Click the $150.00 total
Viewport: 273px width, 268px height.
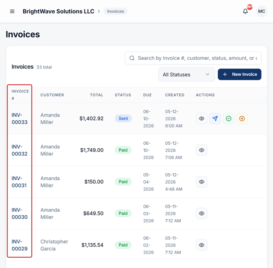point(94,182)
